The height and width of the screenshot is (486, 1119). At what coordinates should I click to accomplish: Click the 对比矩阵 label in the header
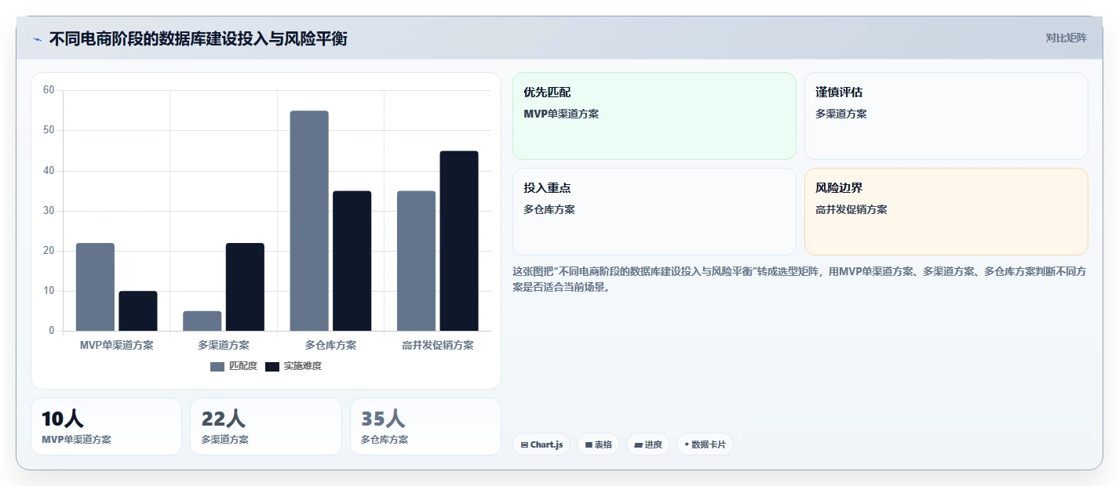pos(1066,38)
